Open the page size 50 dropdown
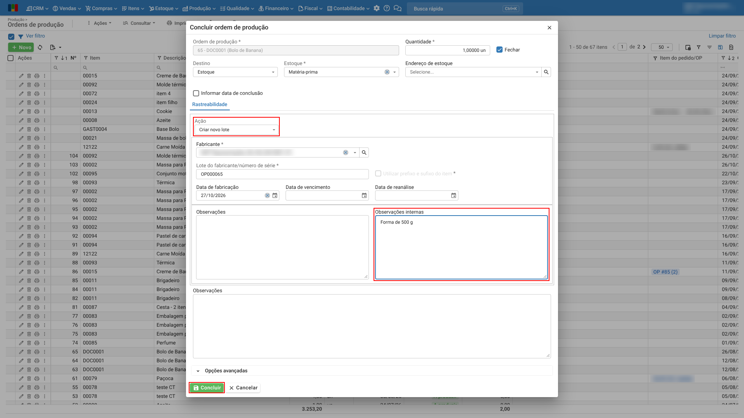This screenshot has height=418, width=744. 662,47
